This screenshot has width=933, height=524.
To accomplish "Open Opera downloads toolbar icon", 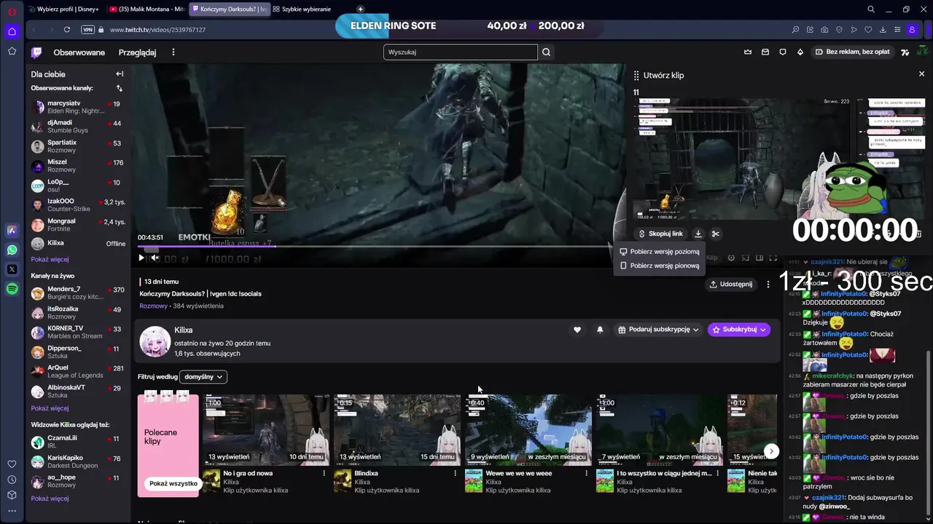I will pyautogui.click(x=883, y=30).
